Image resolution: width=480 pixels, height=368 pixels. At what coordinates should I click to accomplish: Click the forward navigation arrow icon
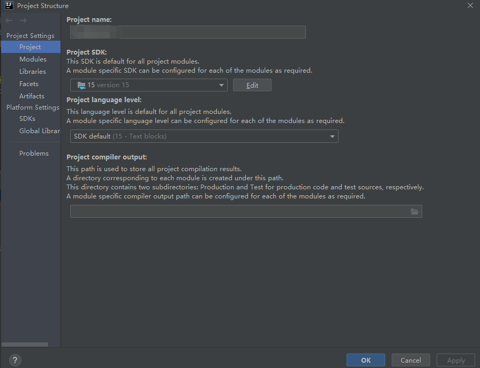pyautogui.click(x=23, y=20)
